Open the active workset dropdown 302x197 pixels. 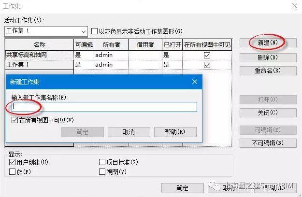tap(46, 31)
